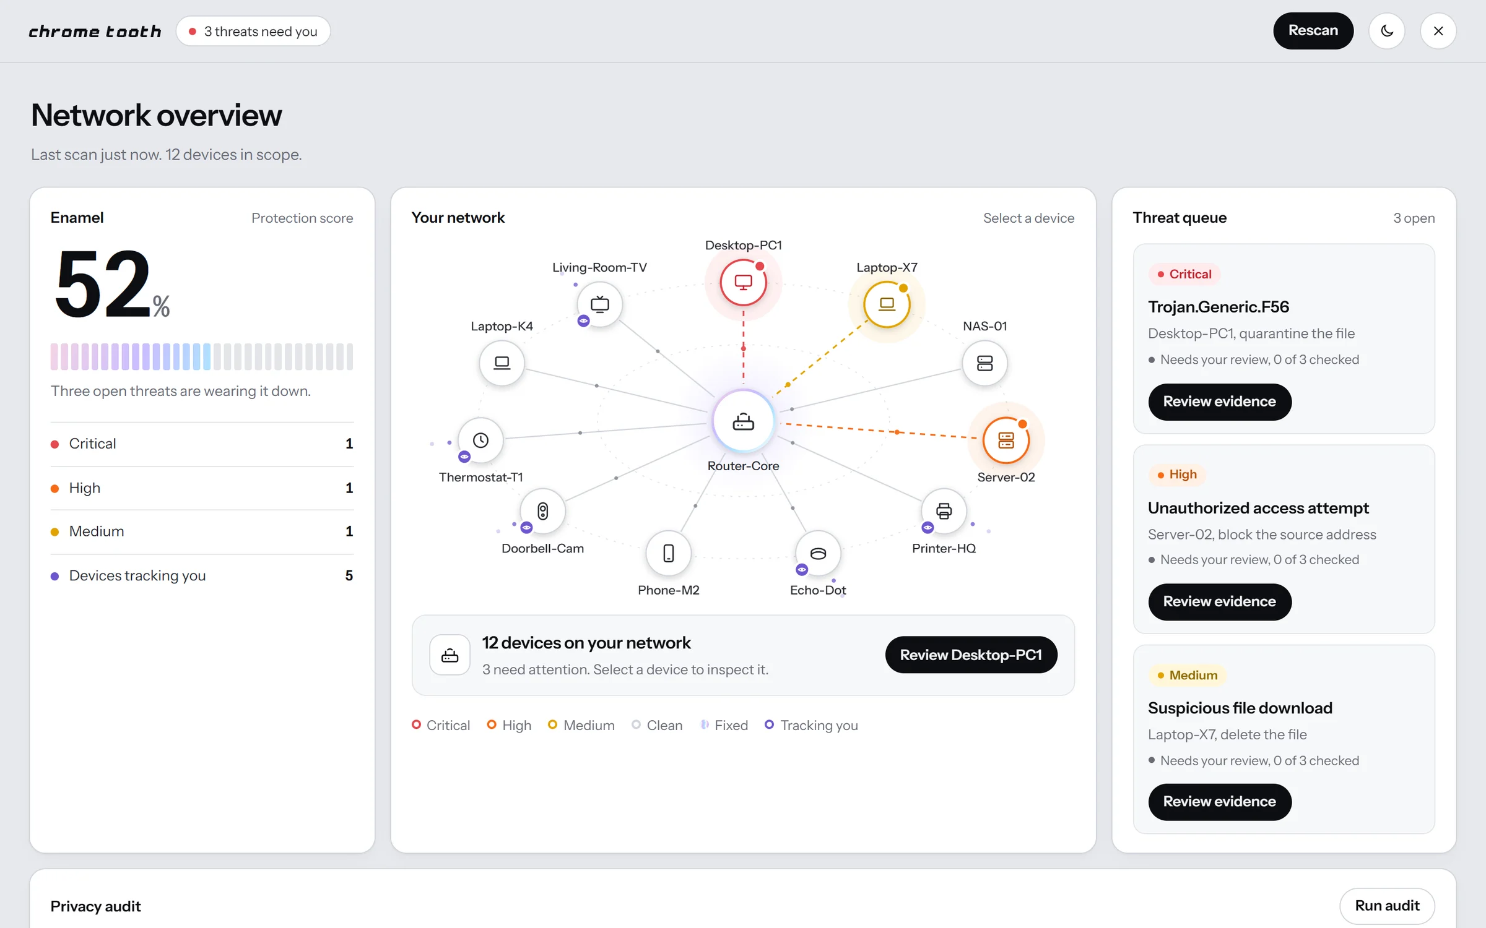Click the Living-Room-TV node icon
This screenshot has height=928, width=1486.
599,304
